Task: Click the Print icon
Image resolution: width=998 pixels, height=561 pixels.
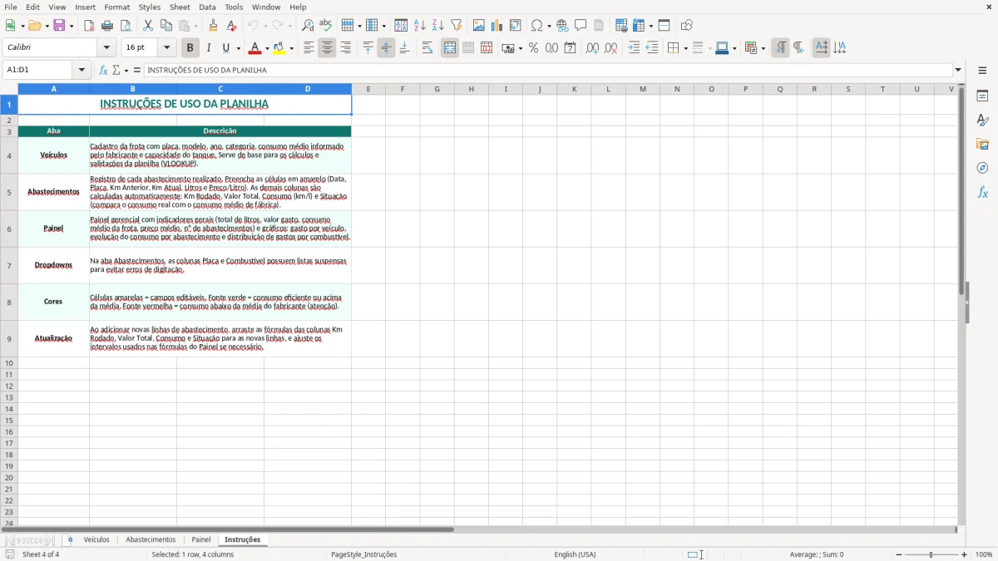Action: click(107, 26)
